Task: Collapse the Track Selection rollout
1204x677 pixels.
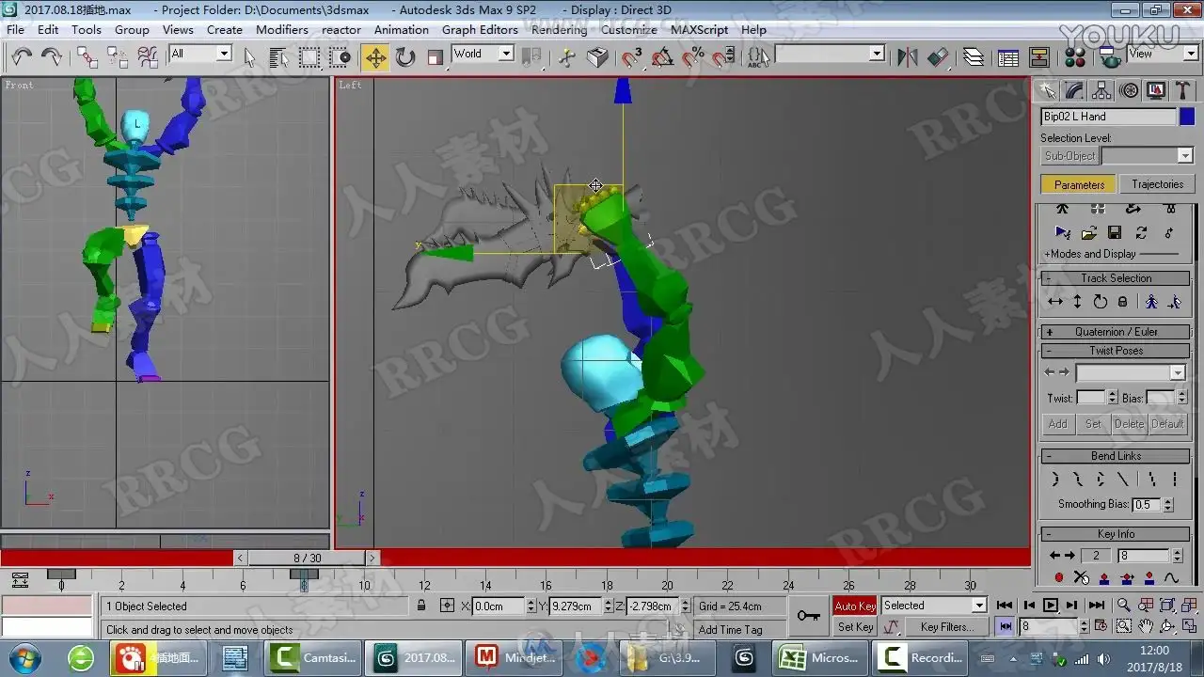Action: point(1116,278)
